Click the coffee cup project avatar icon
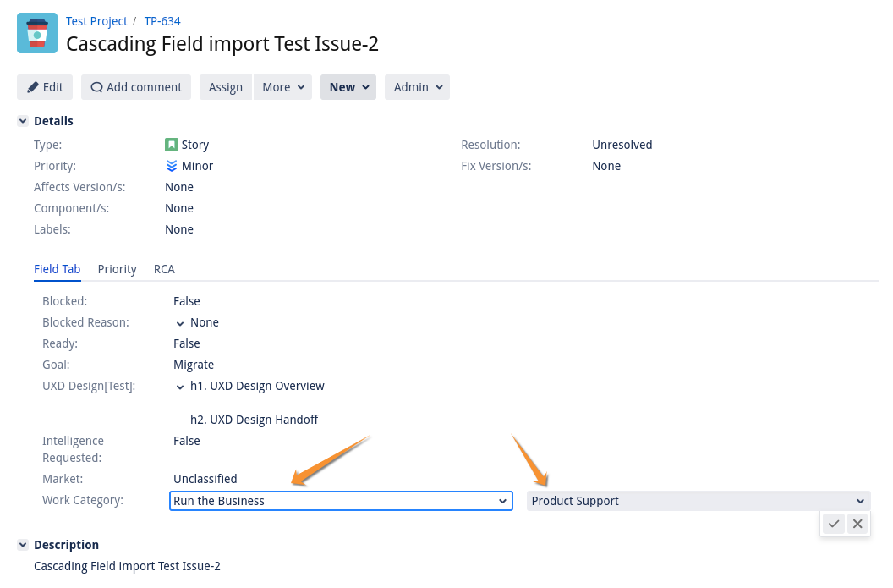Viewport: 893px width, 588px height. coord(36,33)
